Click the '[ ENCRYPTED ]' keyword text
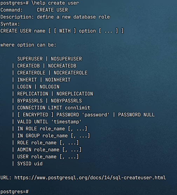The image size is (177, 195). (x=35, y=115)
